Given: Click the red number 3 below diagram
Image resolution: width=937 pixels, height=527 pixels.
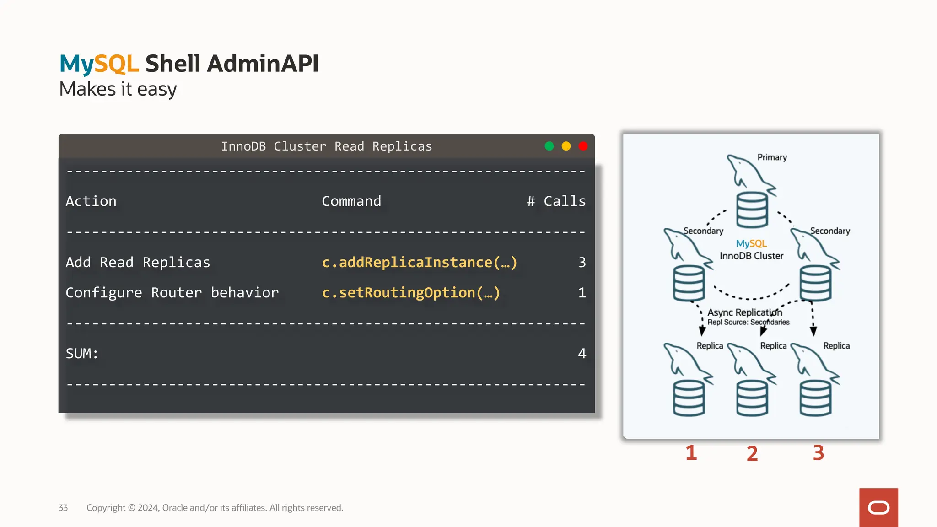Looking at the screenshot, I should click(819, 453).
